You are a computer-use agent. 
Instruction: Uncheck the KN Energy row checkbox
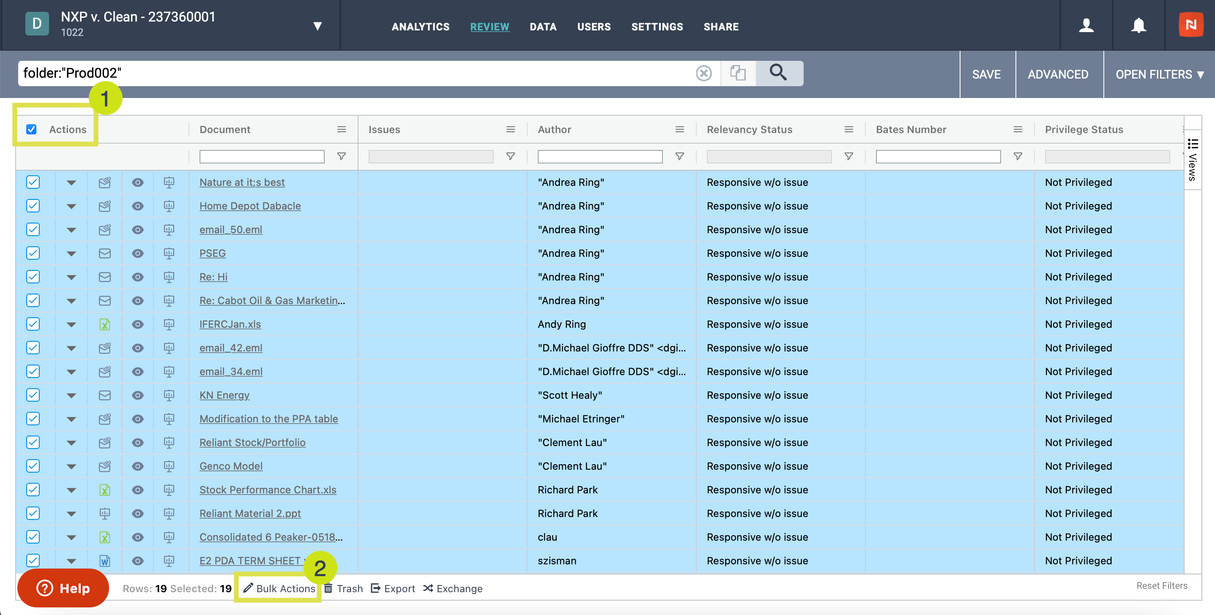(x=33, y=395)
